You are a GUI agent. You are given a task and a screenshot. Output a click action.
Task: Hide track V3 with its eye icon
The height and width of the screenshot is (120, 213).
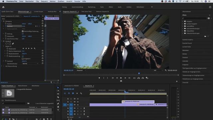(x=78, y=99)
